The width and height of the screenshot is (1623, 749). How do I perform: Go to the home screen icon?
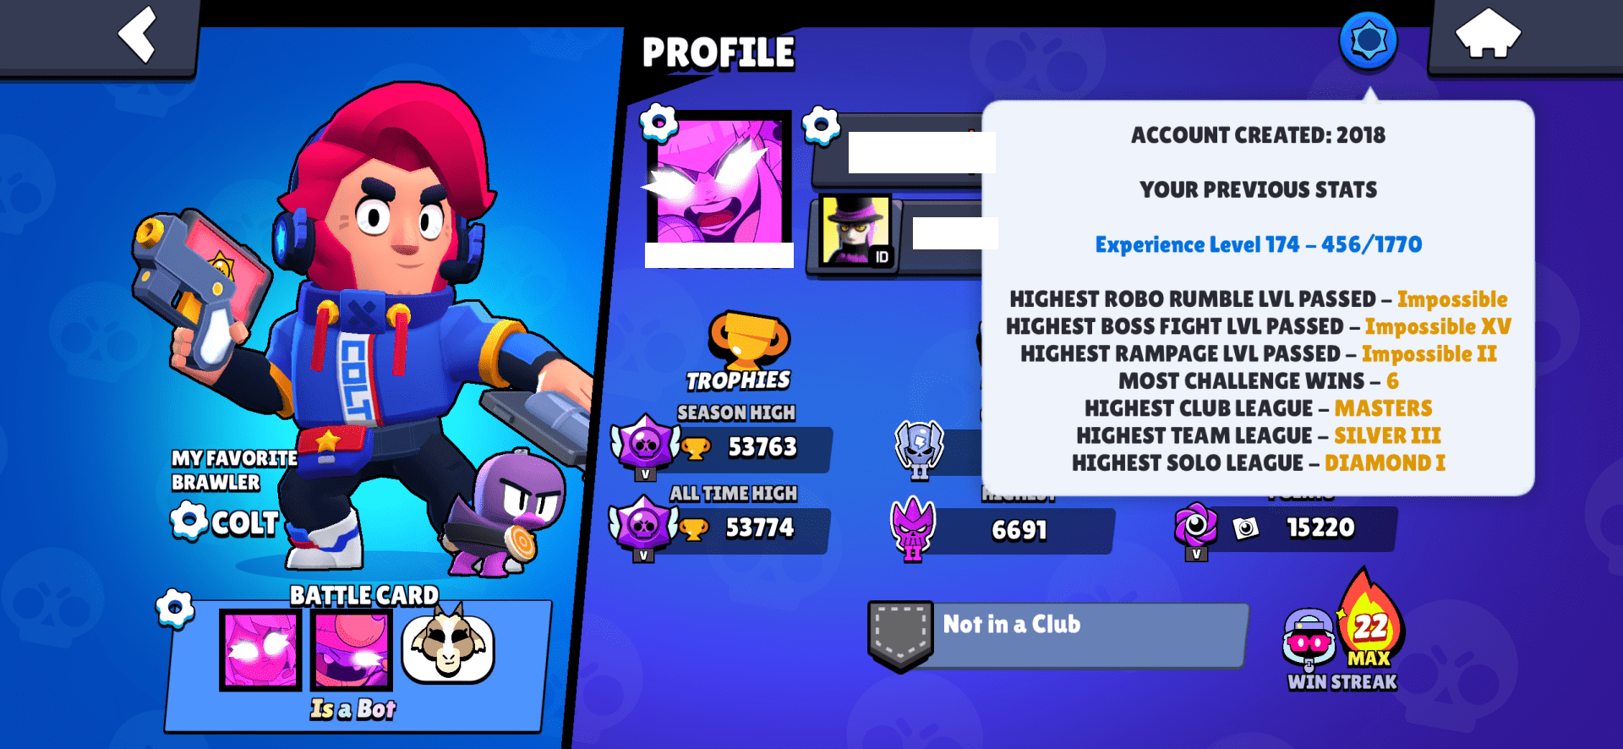(1487, 34)
